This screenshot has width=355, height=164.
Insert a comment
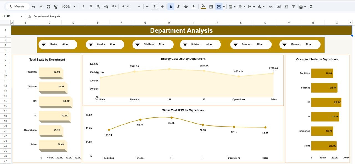tap(278, 6)
